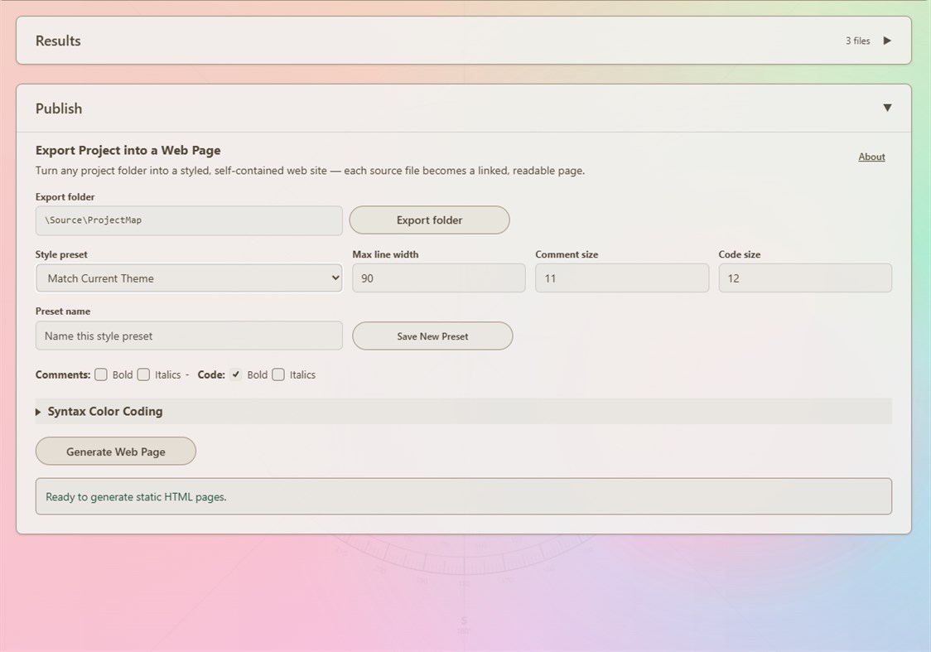Click the Comment size field
This screenshot has height=652, width=931.
pos(622,278)
